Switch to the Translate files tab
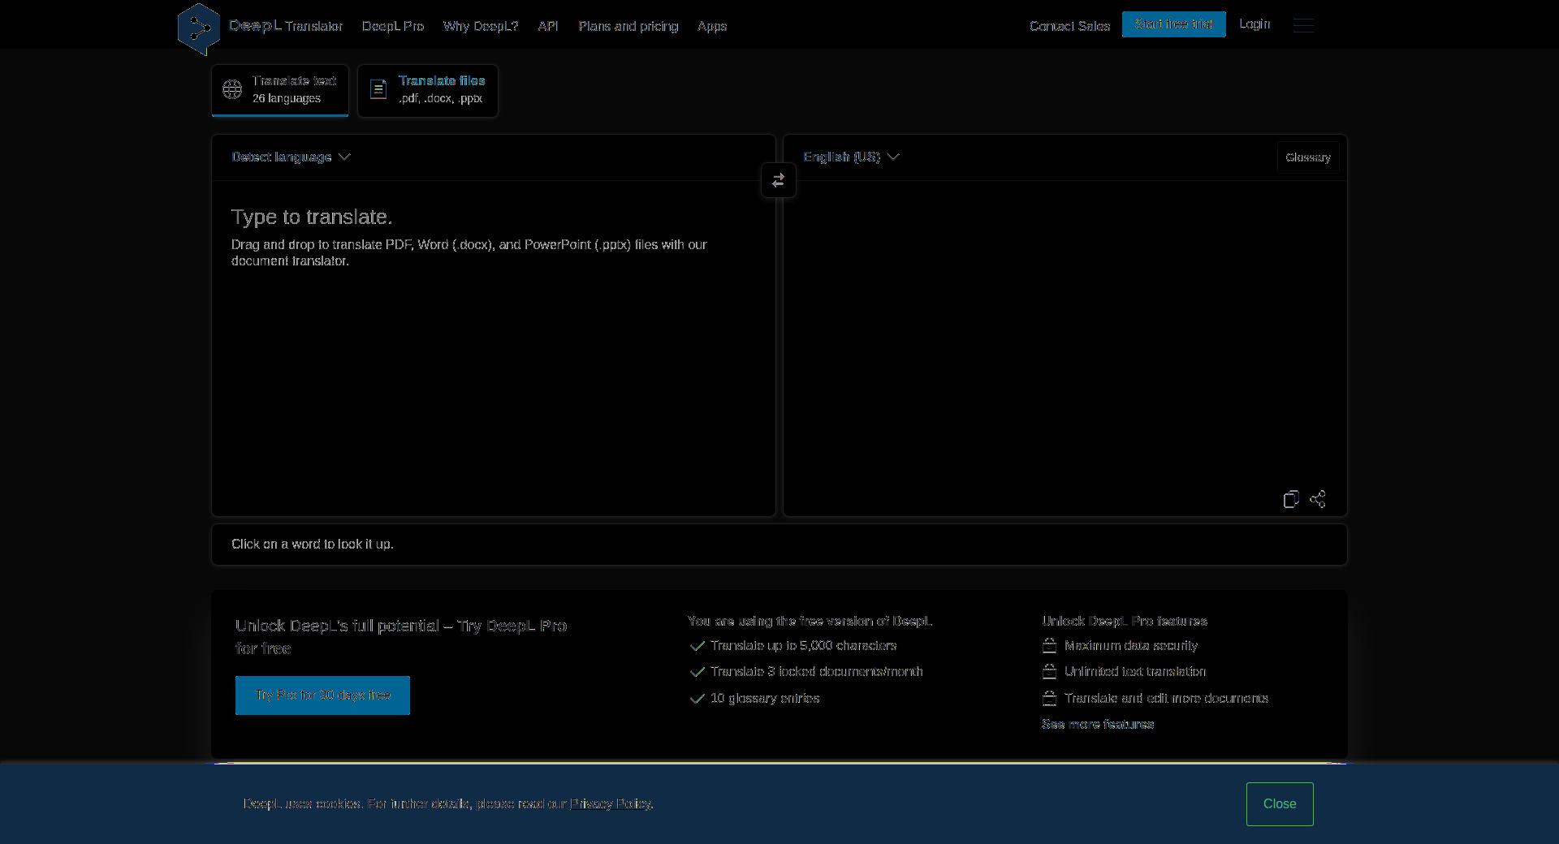This screenshot has width=1559, height=844. (x=428, y=90)
